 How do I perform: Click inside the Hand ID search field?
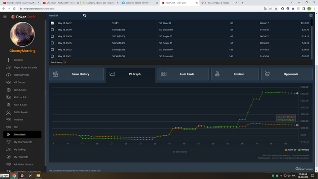[x=65, y=15]
